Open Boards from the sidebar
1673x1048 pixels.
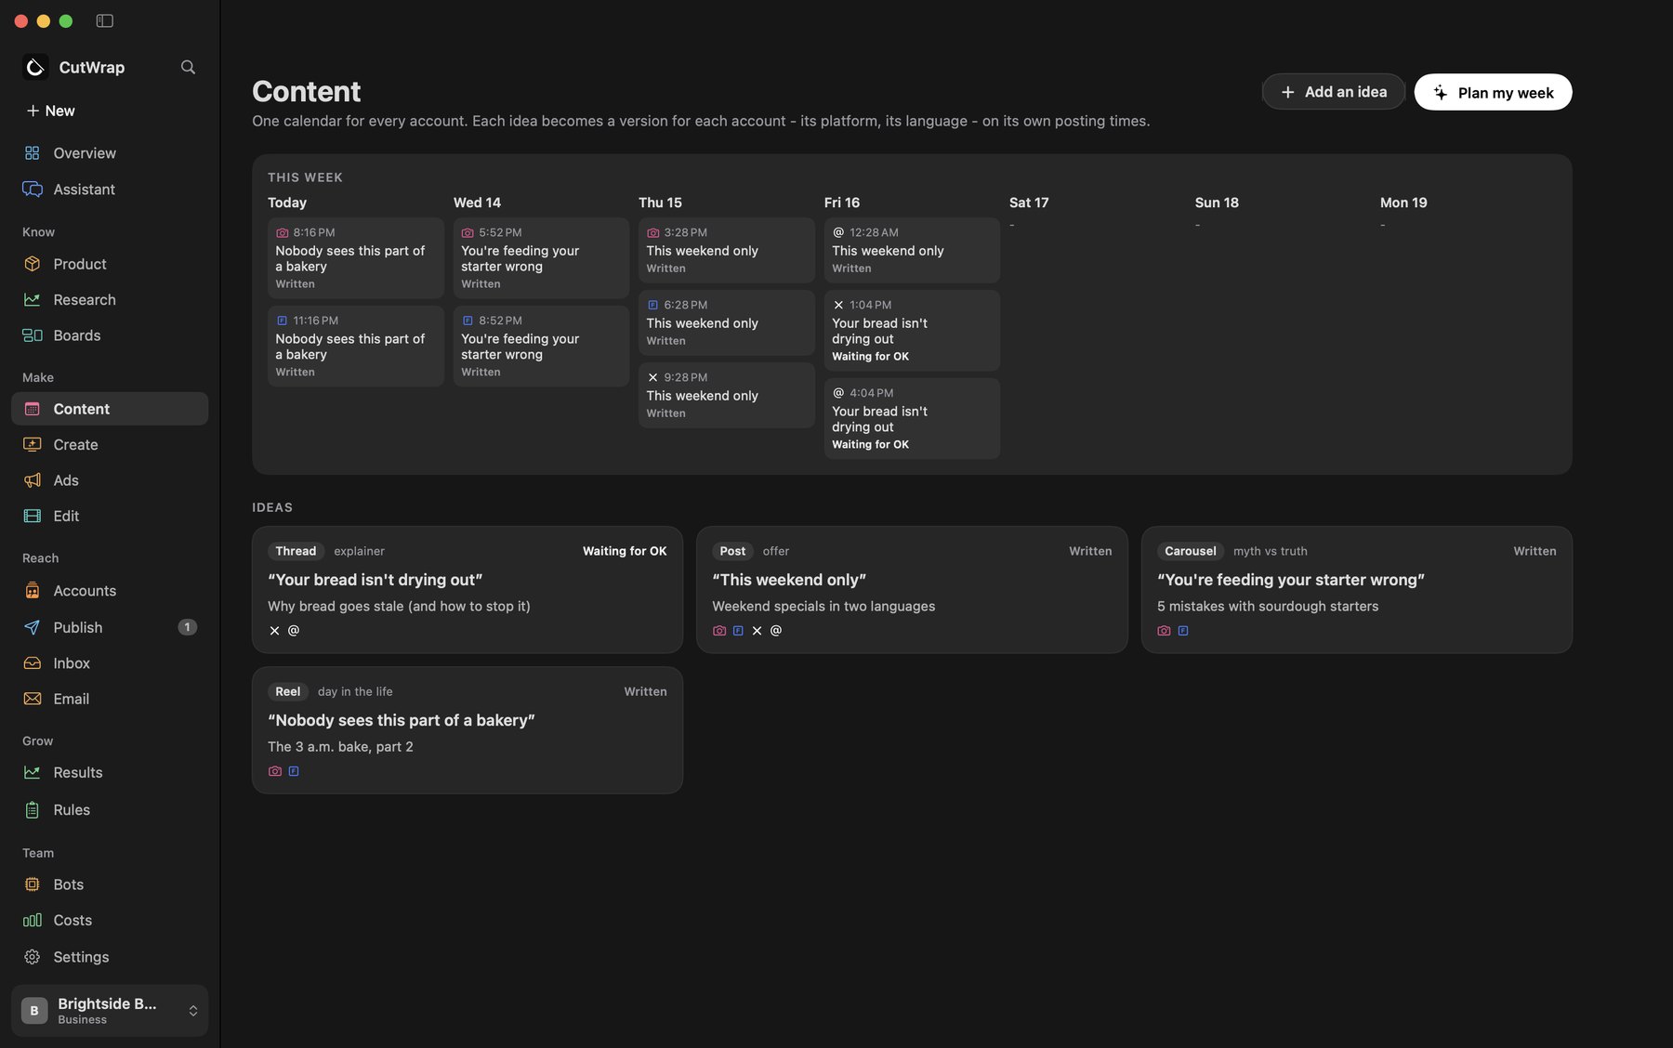tap(110, 335)
